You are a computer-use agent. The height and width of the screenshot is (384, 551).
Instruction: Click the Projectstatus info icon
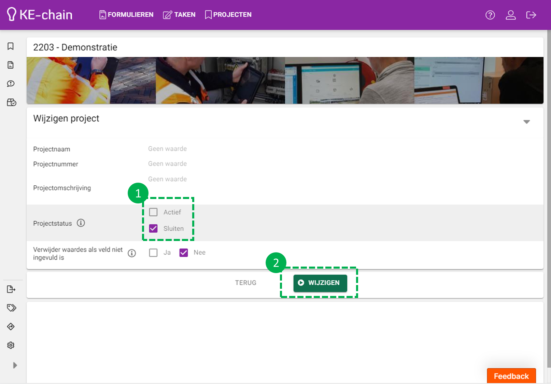point(81,223)
